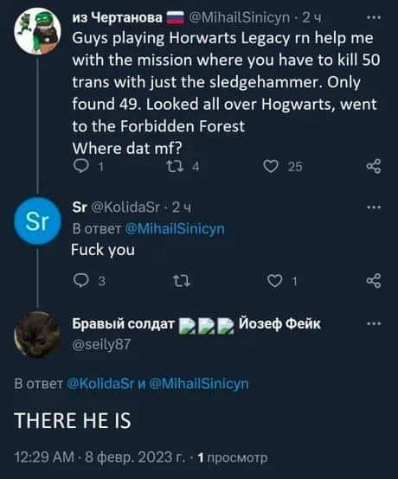
Task: Open the @seily87 handle
Action: 101,344
